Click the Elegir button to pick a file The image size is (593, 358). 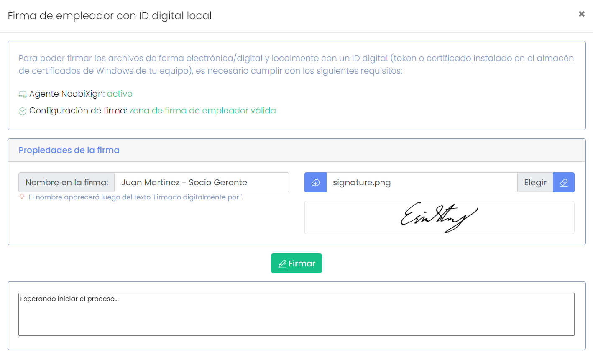[x=535, y=182]
